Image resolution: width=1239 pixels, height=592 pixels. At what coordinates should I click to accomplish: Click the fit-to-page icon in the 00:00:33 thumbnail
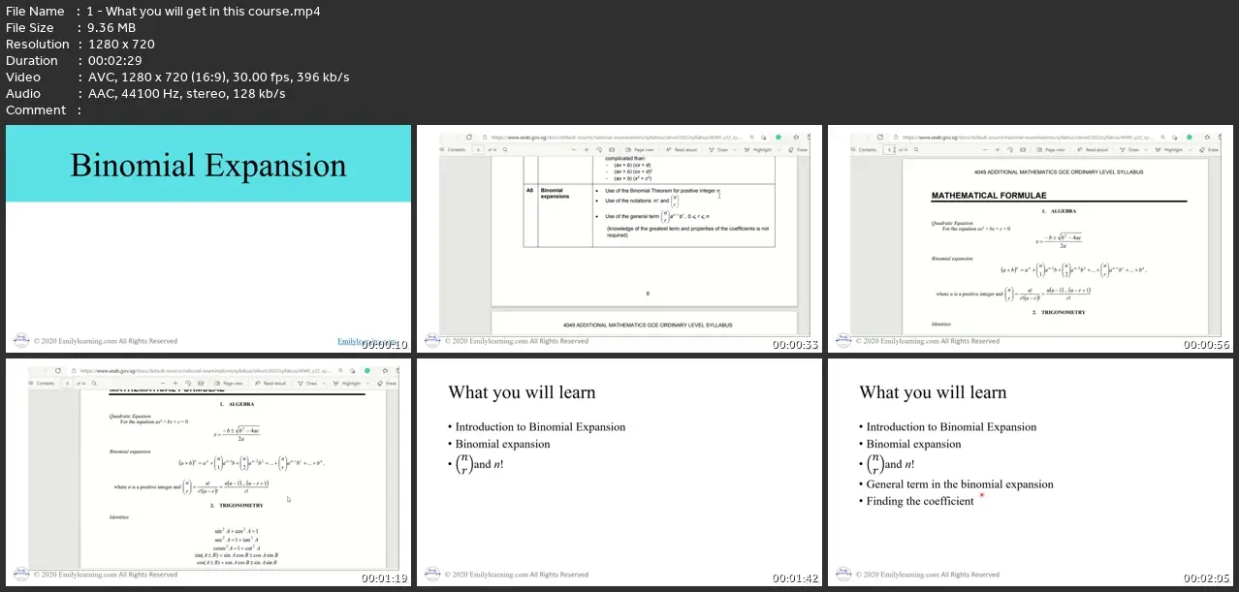pos(612,149)
